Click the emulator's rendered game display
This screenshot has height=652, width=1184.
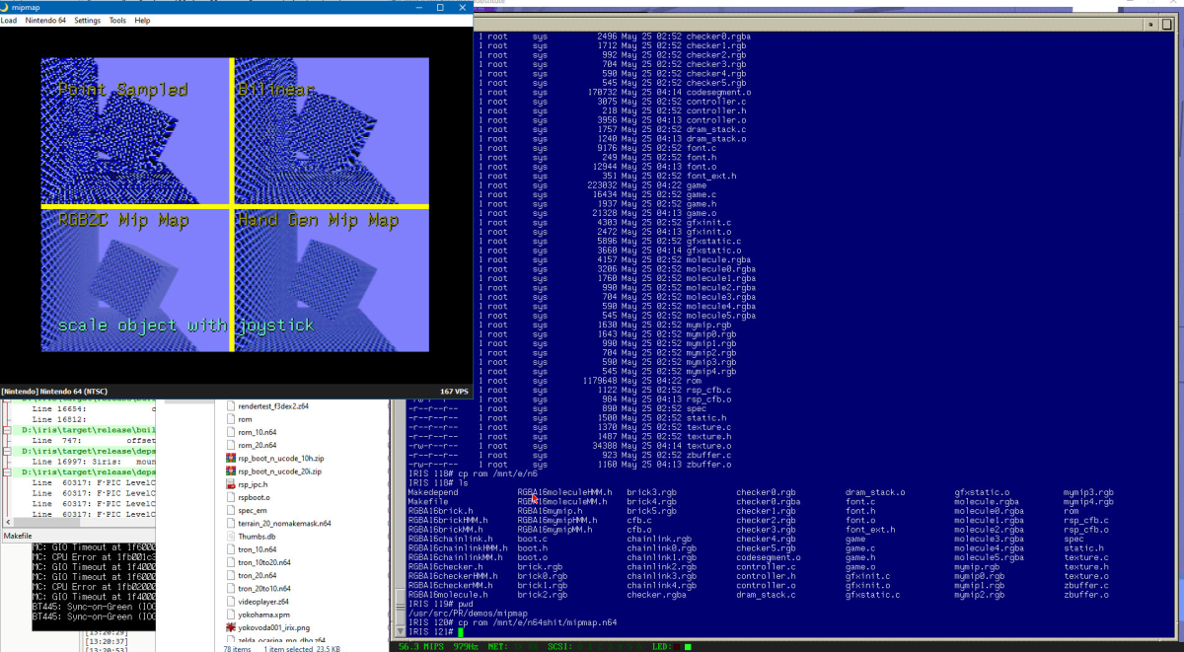[235, 205]
